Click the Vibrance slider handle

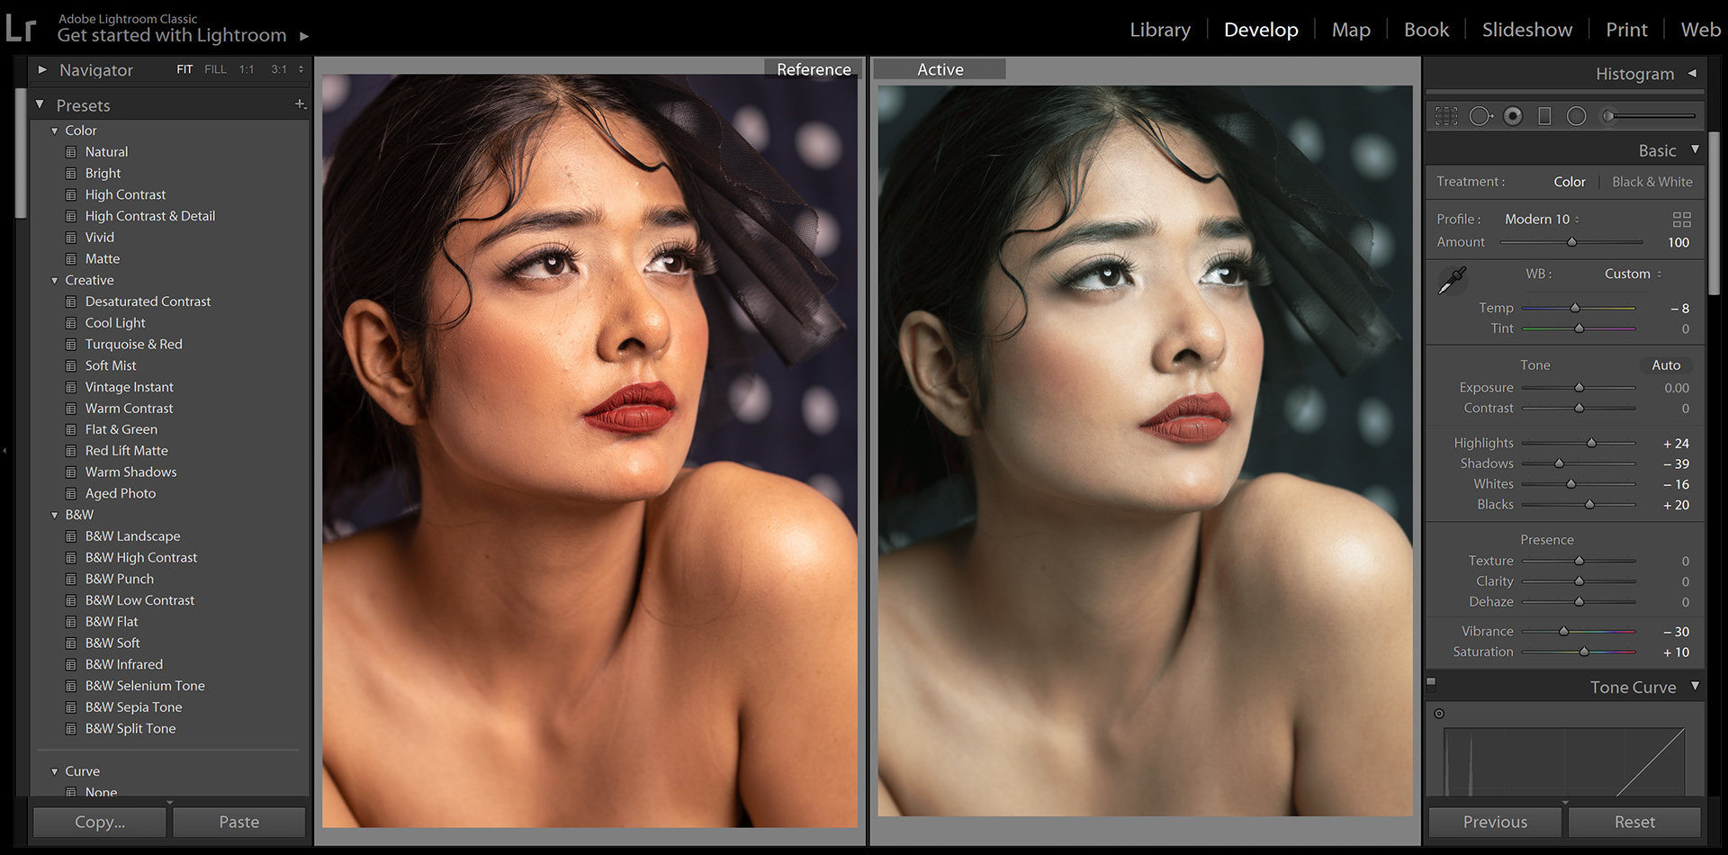coord(1563,631)
